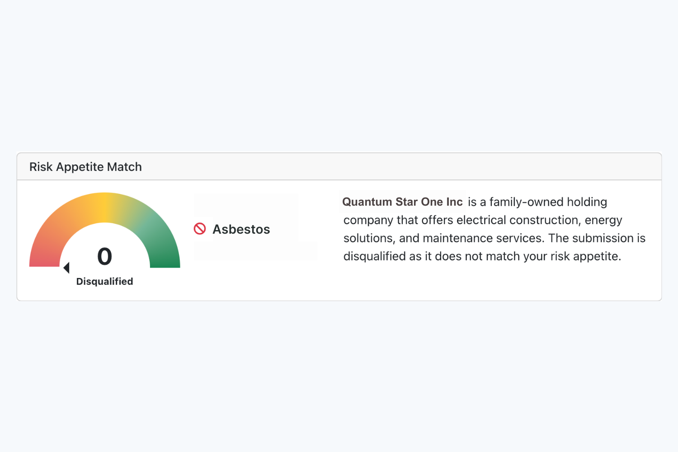Click the phrase "family-owned holding" in description

coord(548,202)
